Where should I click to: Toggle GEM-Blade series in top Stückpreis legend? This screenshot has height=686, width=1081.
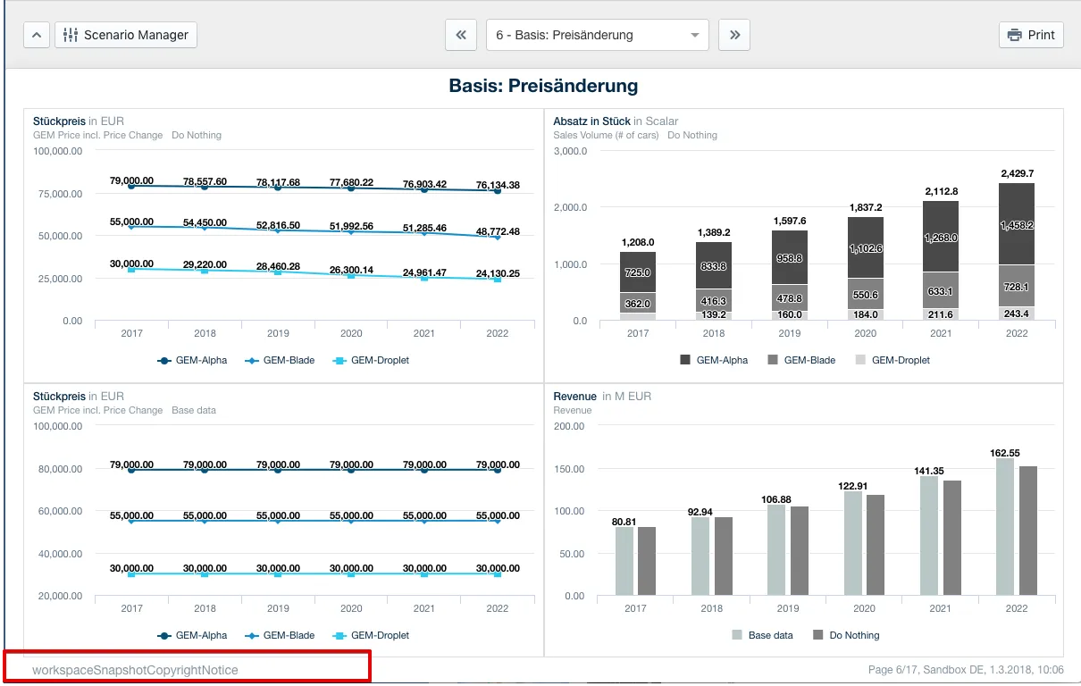point(280,360)
